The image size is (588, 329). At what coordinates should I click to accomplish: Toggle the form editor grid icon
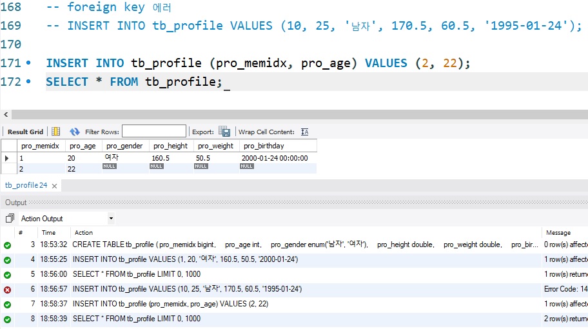click(56, 132)
